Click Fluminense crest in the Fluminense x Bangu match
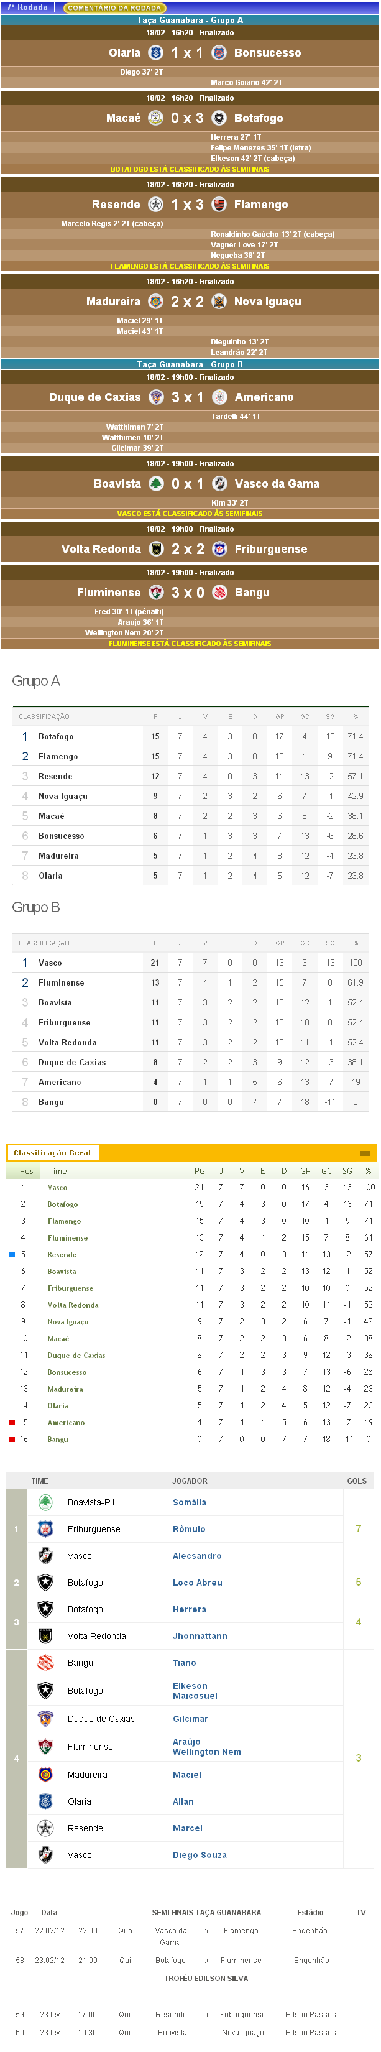381x2052 pixels. point(156,593)
